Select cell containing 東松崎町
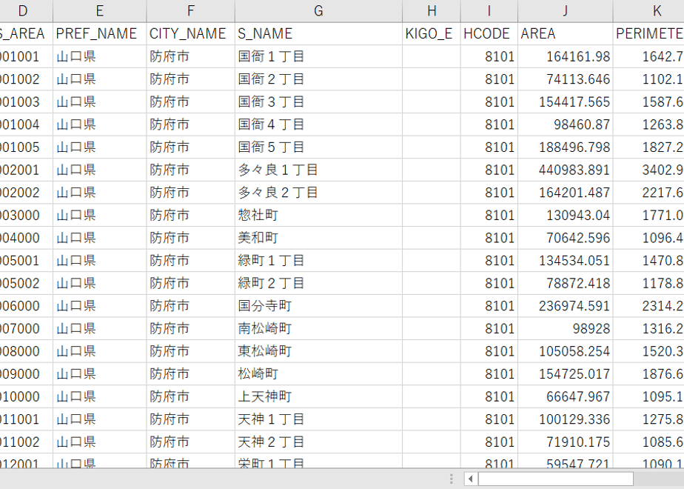684x489 pixels. 318,351
